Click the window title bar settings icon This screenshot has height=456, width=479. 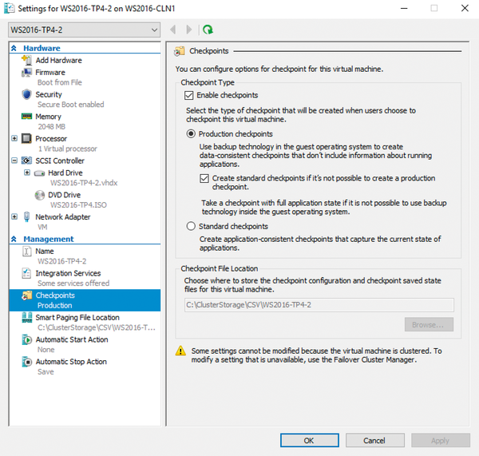pos(9,8)
